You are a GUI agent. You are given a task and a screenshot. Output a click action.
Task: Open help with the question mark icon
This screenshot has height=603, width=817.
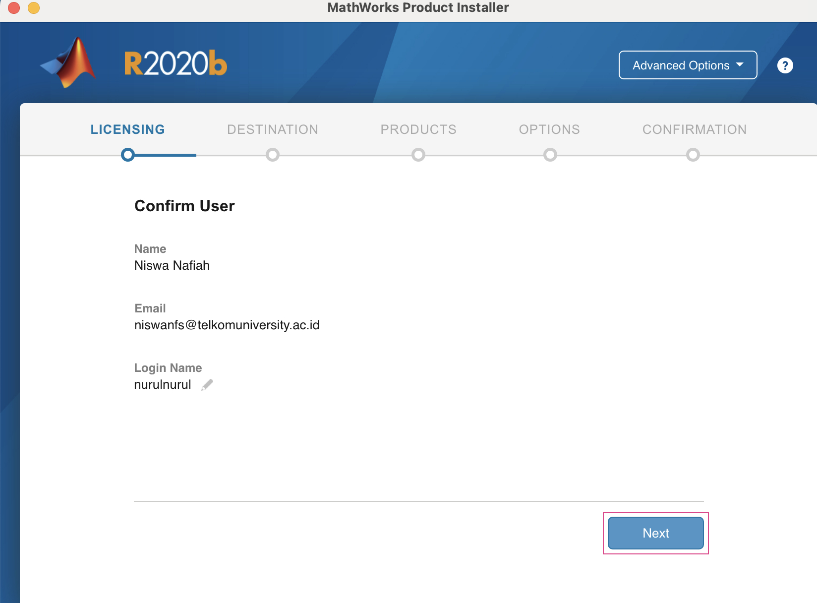point(785,65)
